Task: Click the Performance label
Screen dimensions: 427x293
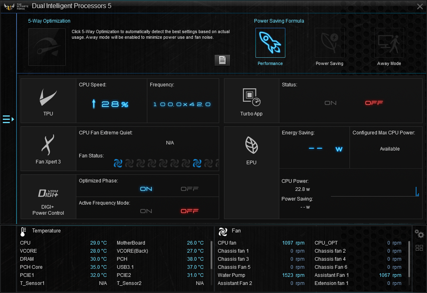Action: point(270,63)
